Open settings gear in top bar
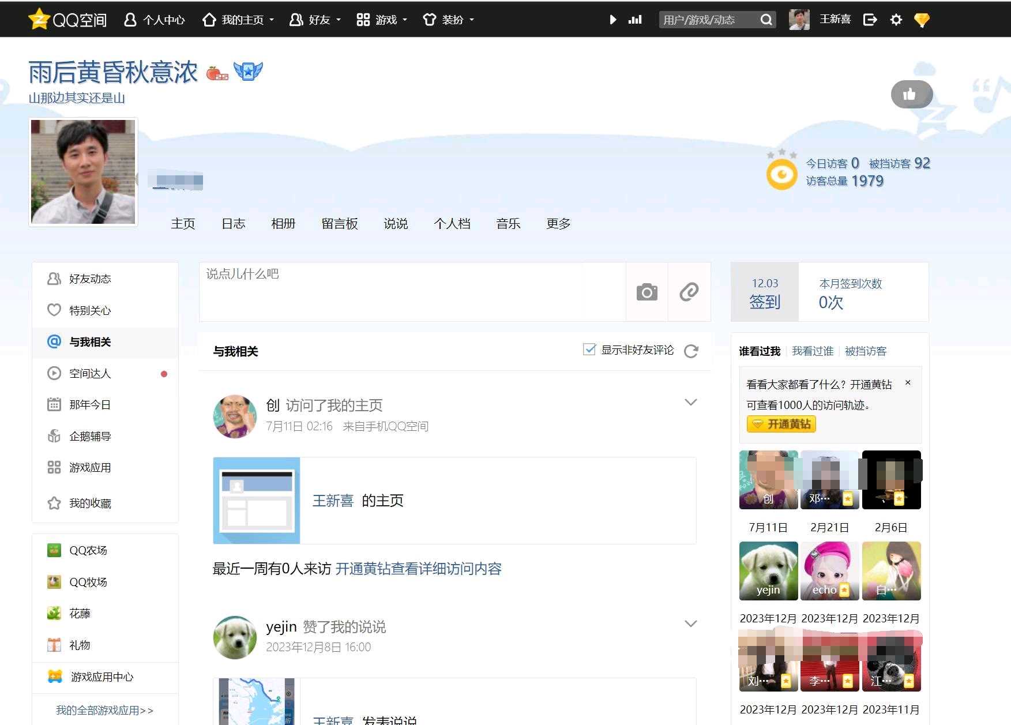The height and width of the screenshot is (725, 1011). coord(896,20)
